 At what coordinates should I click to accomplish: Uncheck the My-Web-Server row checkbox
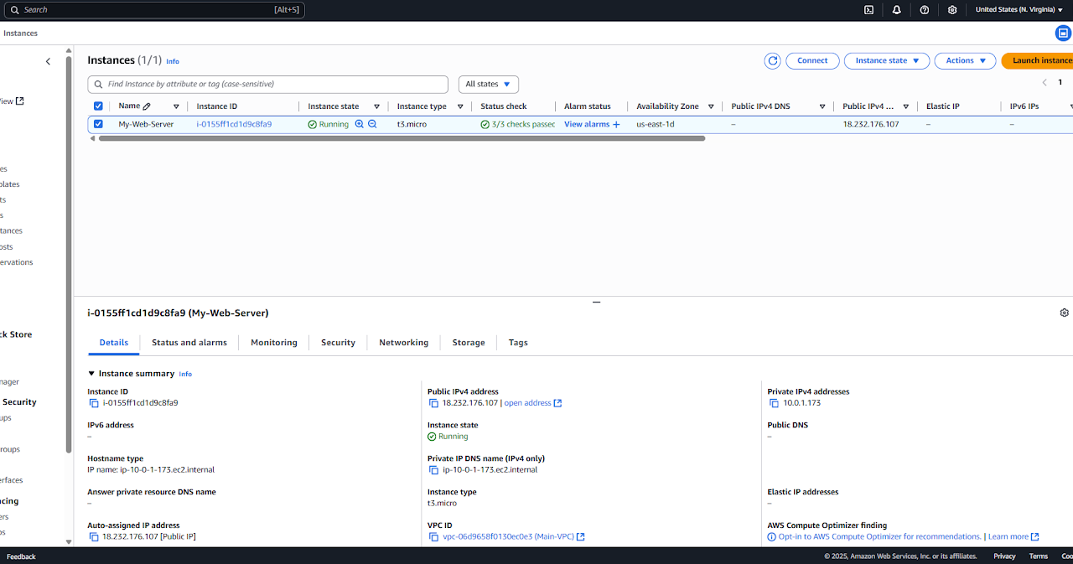coord(98,124)
